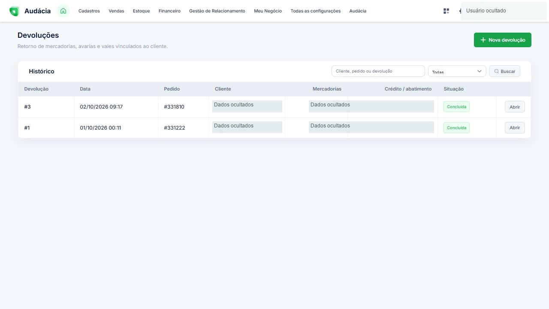The width and height of the screenshot is (549, 309).
Task: Click the Nova devolução button
Action: tap(503, 40)
